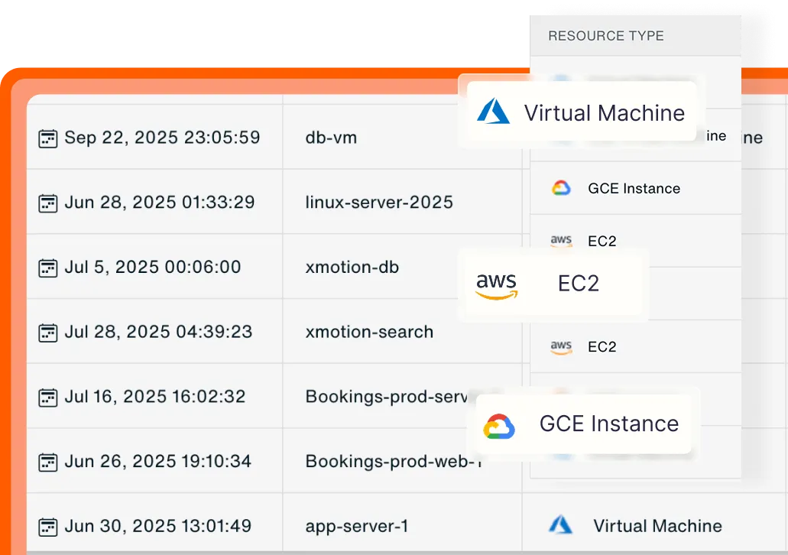Click the Bookings-prod-web resource name
Viewport: 788px width, 555px height.
pos(394,462)
